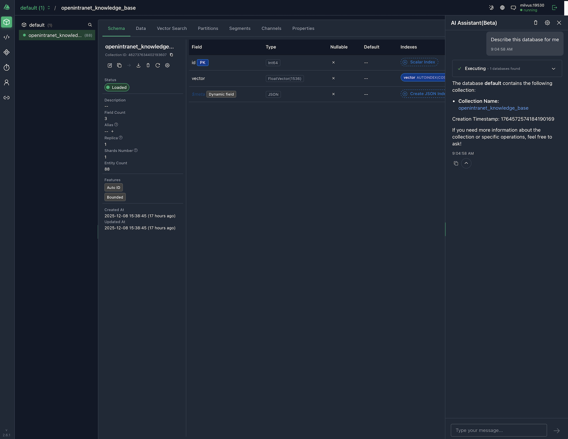The image size is (568, 439).
Task: Collapse the assistant response with up chevron
Action: (x=466, y=163)
